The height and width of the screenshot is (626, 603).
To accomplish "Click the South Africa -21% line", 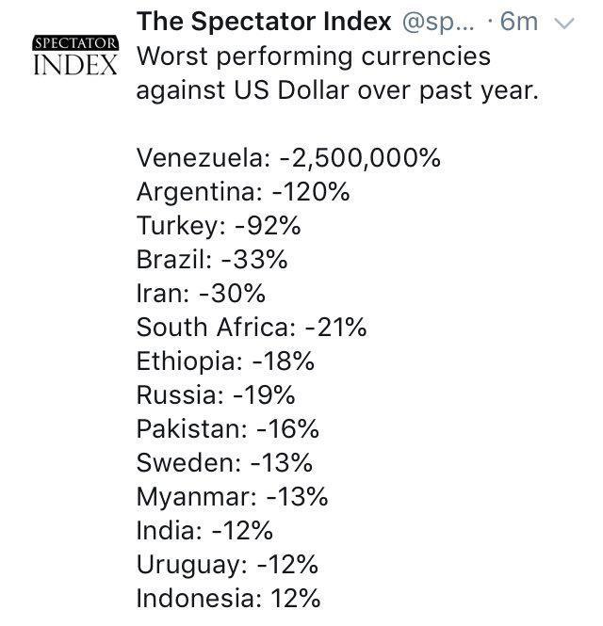I will pos(252,328).
